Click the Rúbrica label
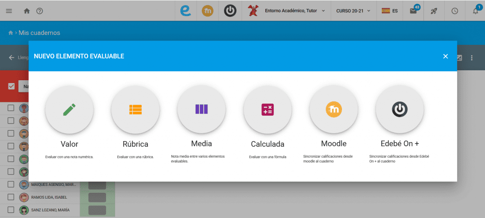 tap(135, 144)
